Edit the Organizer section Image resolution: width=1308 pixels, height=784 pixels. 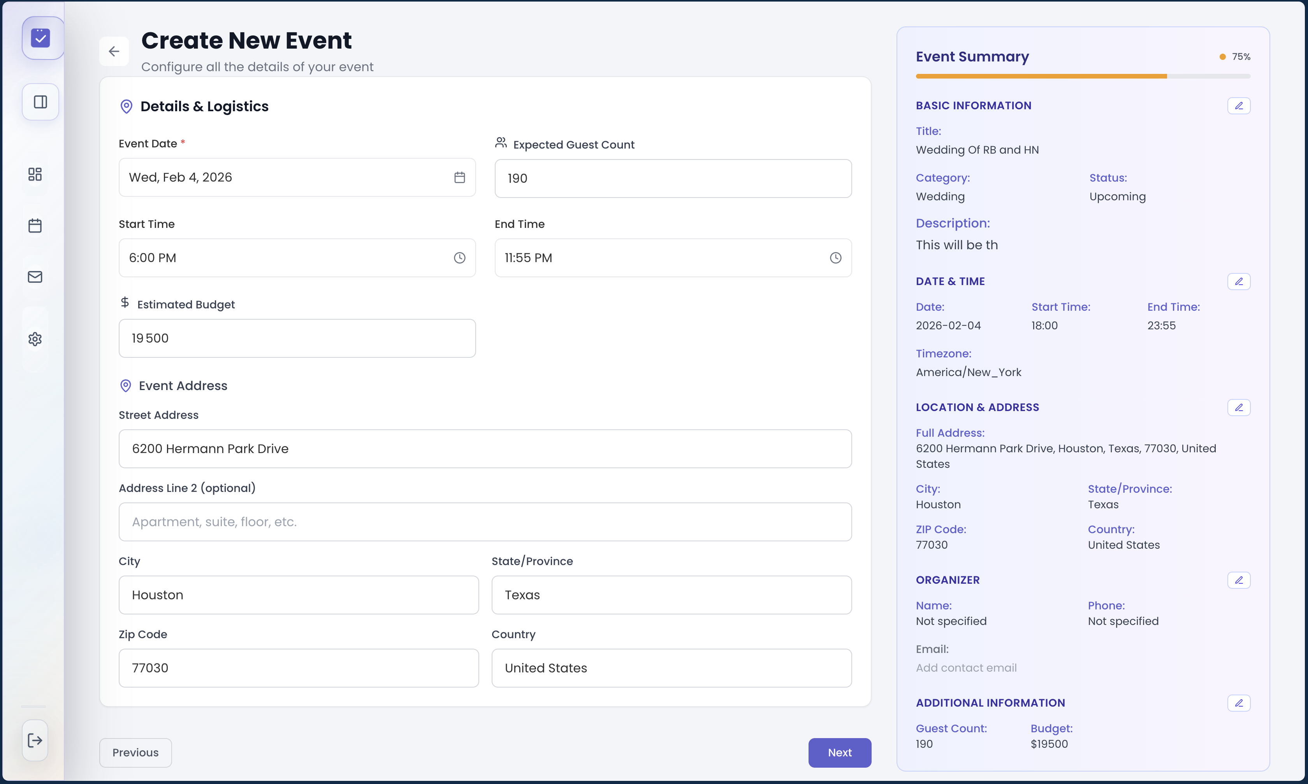(x=1238, y=580)
